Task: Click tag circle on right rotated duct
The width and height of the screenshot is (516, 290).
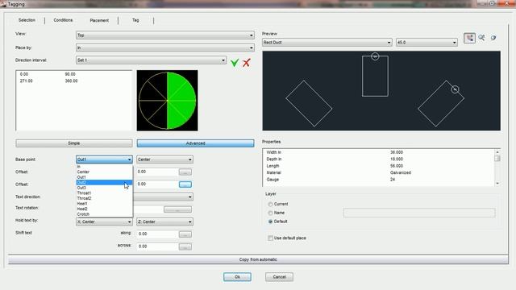Action: [x=455, y=89]
